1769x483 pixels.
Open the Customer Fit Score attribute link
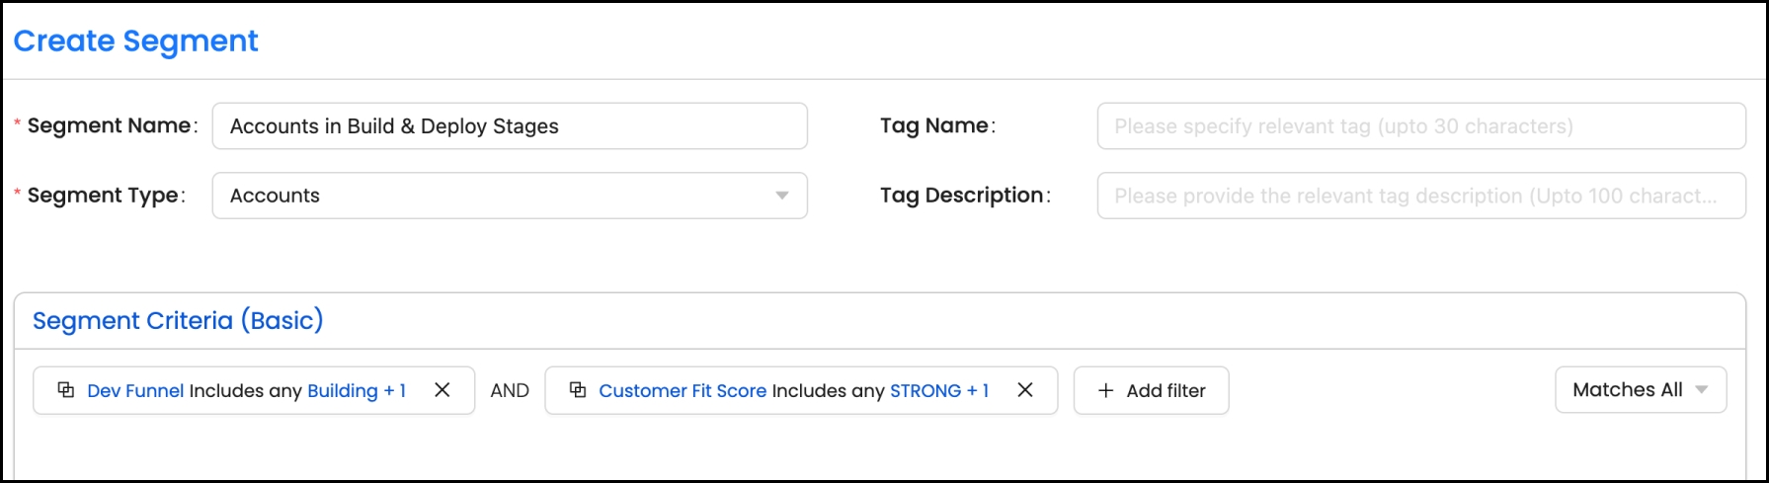point(683,391)
